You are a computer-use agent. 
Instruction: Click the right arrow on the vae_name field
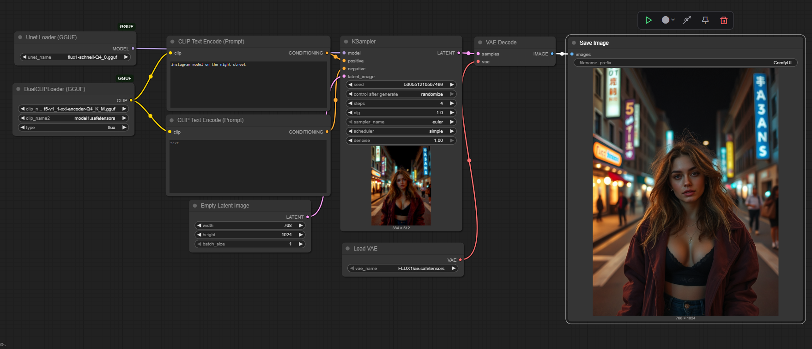[x=454, y=269]
